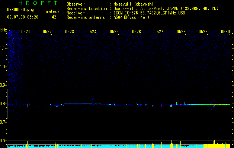Click the 1.0 kHz axis label
Viewport: 234px width, 148px height.
[3, 67]
